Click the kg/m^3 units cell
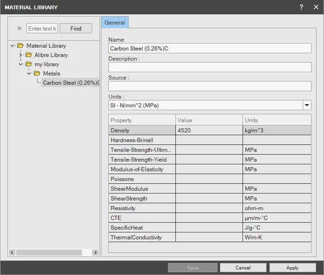Screen dimensions: 324x275 click(x=277, y=131)
